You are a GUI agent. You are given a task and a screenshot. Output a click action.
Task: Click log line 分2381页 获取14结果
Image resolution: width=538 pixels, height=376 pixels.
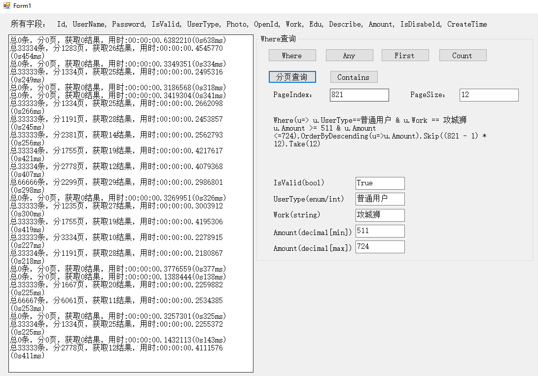(x=116, y=139)
